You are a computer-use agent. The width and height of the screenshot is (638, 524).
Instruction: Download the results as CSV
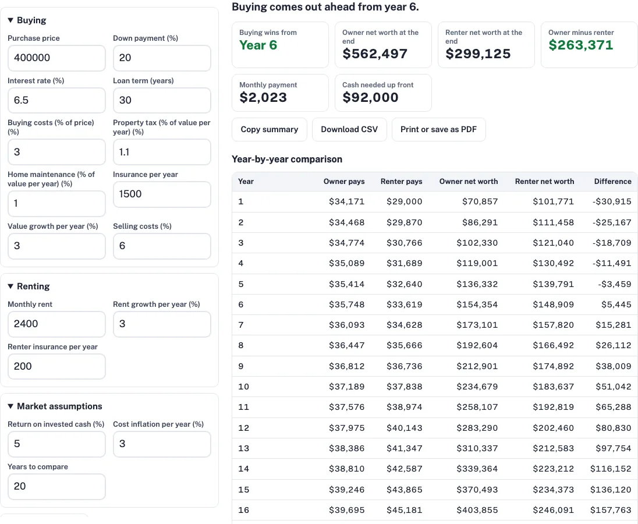coord(349,129)
